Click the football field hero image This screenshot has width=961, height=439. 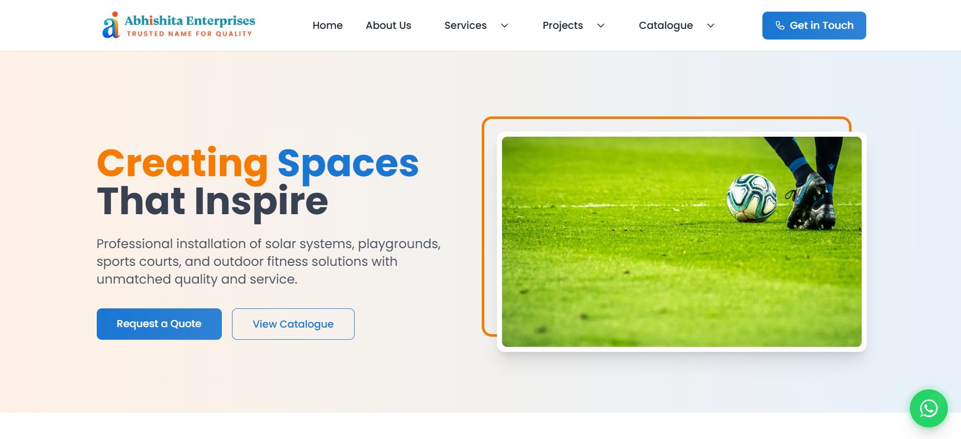681,242
